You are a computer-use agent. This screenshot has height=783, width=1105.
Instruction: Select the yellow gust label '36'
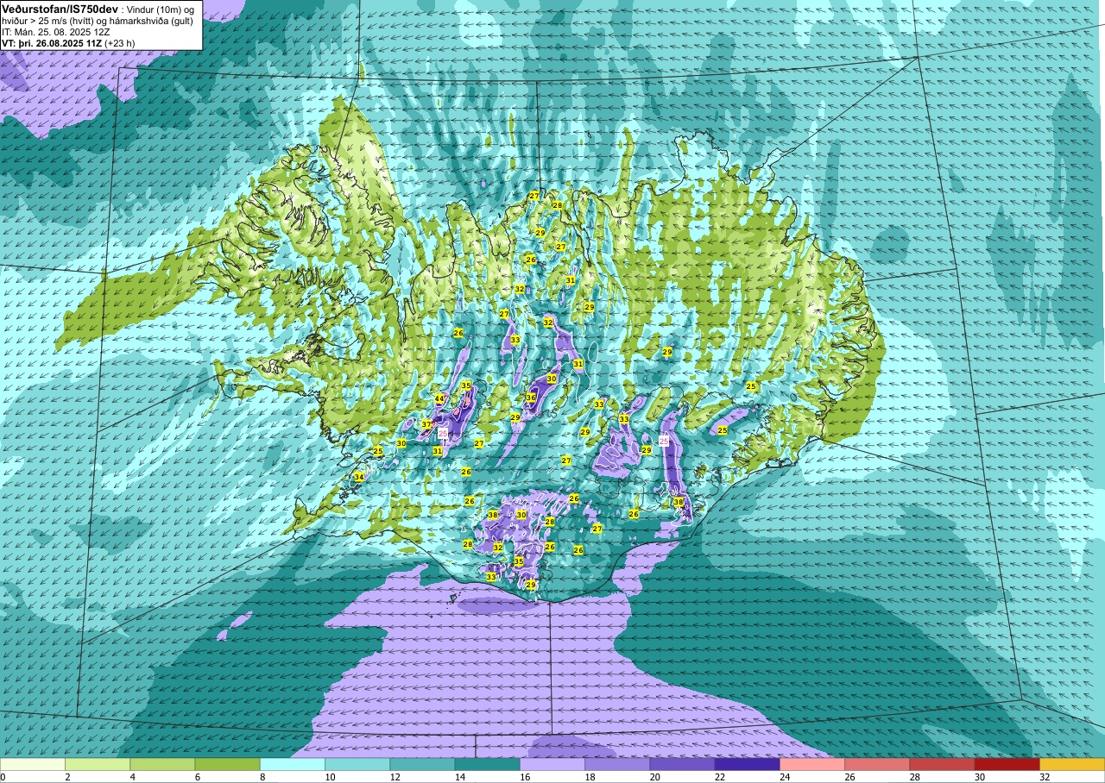click(531, 398)
